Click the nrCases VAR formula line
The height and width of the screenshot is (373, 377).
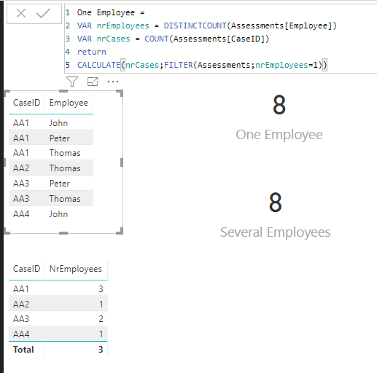point(173,39)
